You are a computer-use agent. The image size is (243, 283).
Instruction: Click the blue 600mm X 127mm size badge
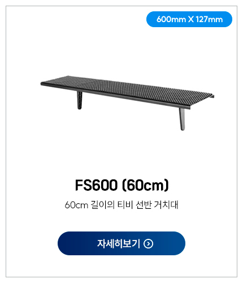(x=189, y=19)
